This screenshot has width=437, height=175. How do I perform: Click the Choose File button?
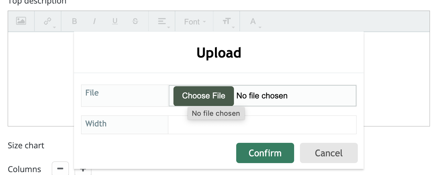[x=204, y=96]
